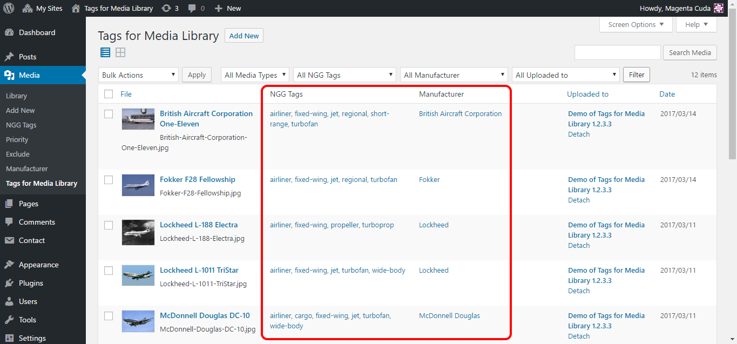The image size is (737, 344).
Task: Expand the Help panel
Action: point(697,24)
